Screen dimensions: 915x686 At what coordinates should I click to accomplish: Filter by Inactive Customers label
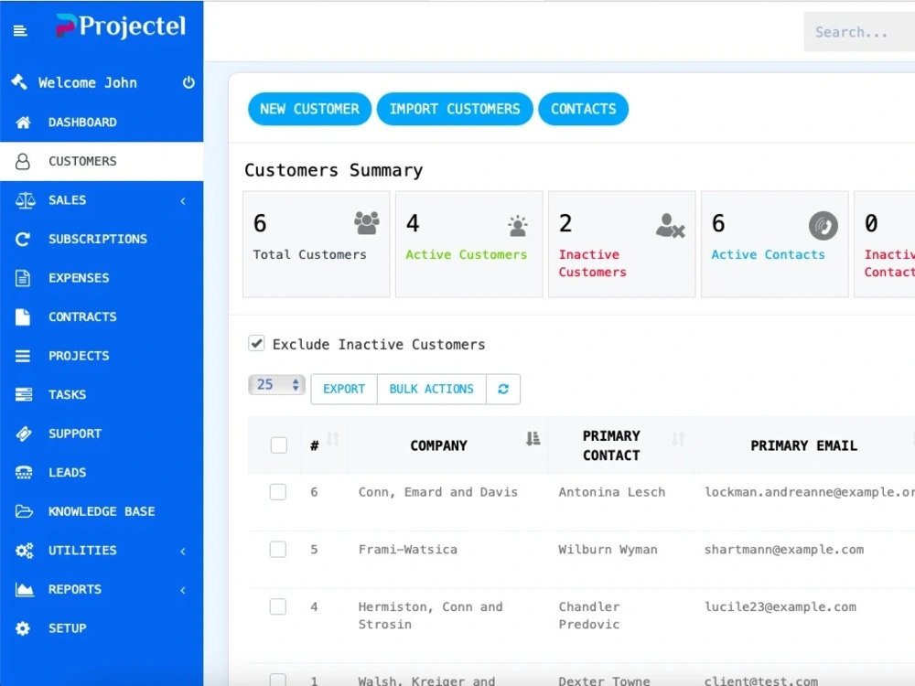[x=592, y=263]
